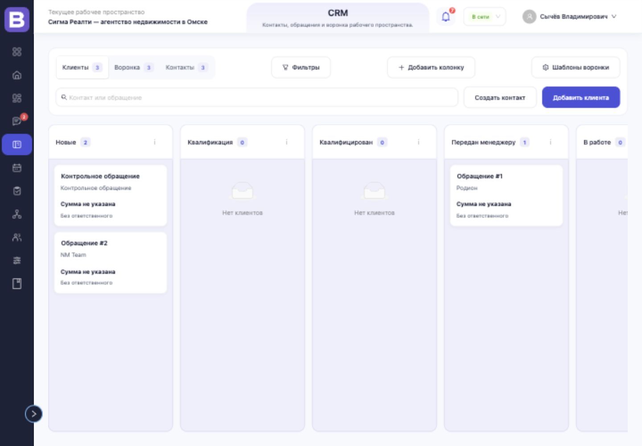Screen dimensions: 642x446
Task: Open chat icon with red badge
Action: (x=17, y=121)
